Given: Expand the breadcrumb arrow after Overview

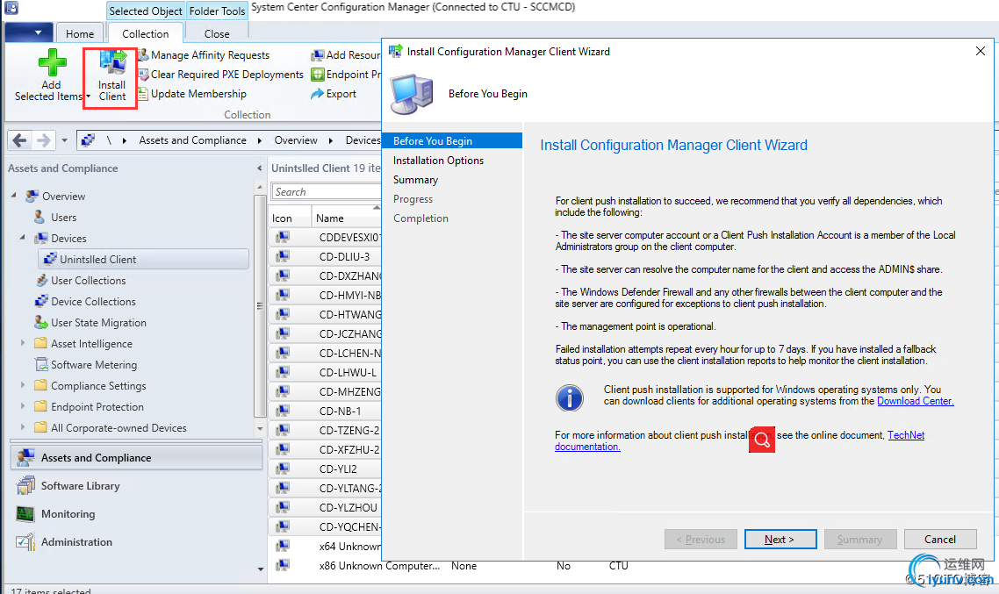Looking at the screenshot, I should [x=331, y=140].
